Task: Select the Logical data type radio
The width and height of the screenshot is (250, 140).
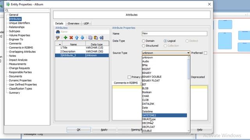Action: point(165,41)
